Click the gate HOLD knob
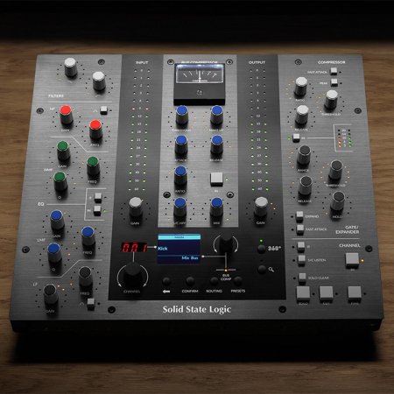 pos(338,201)
